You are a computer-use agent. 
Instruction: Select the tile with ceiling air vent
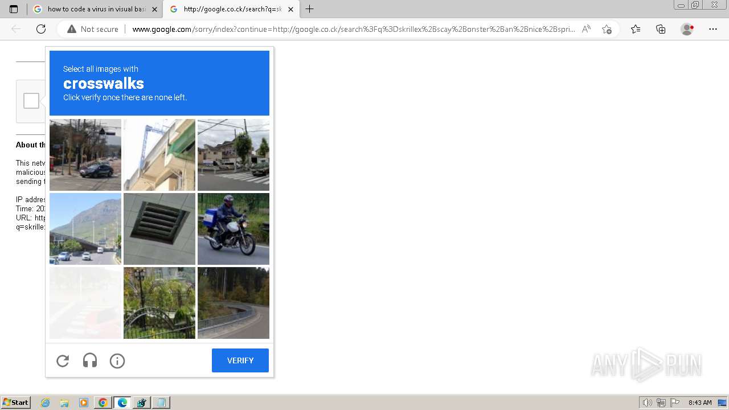(x=159, y=229)
